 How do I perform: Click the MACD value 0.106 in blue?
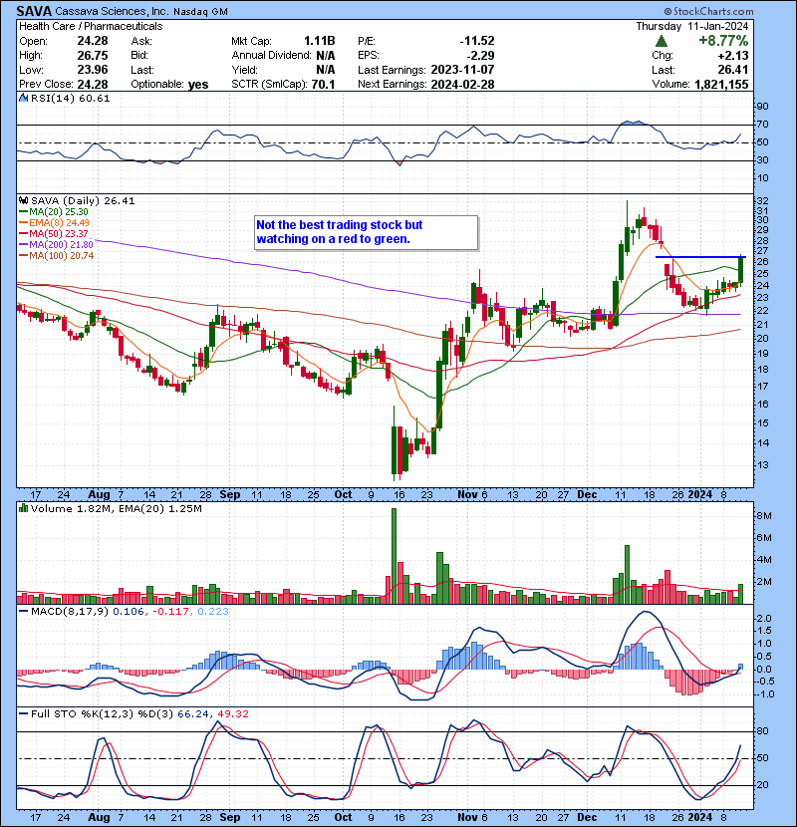click(x=129, y=612)
